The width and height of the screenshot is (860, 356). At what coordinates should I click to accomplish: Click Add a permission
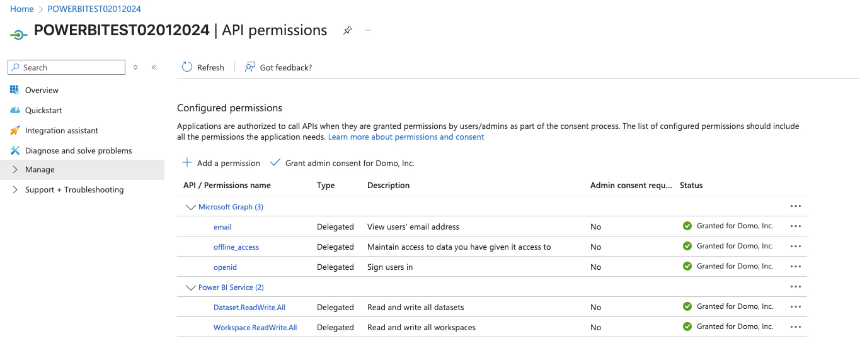tap(221, 163)
